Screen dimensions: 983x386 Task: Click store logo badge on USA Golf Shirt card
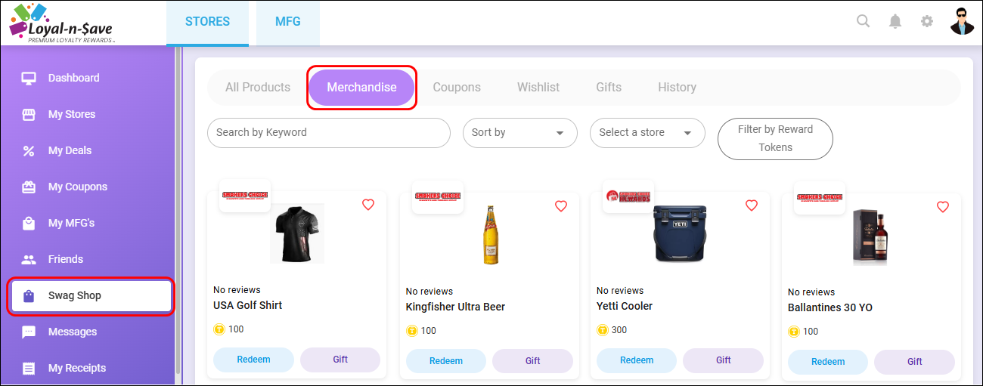(245, 196)
